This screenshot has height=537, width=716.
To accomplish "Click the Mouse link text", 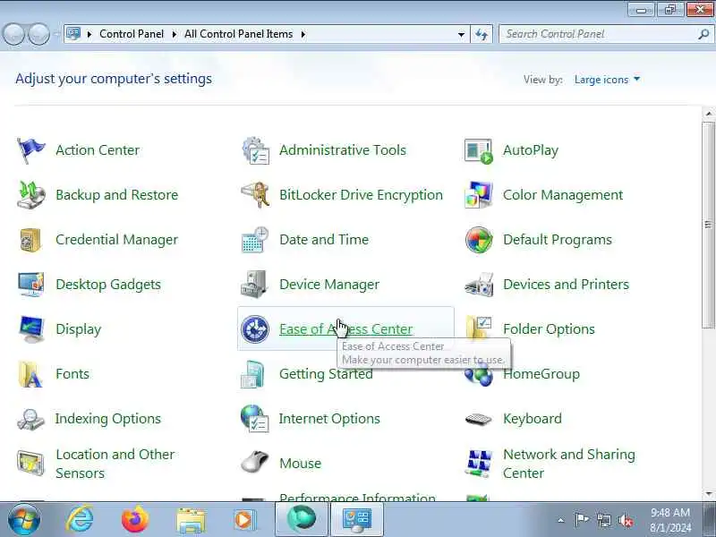I will coord(300,464).
